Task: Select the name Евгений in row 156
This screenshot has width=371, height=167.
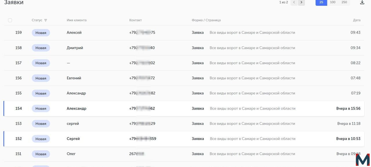Action: pos(74,78)
